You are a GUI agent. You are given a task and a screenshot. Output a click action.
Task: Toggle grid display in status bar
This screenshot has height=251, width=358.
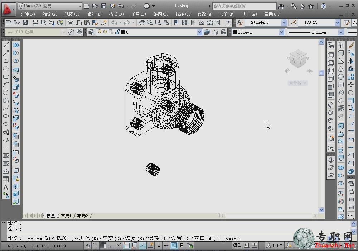[x=103, y=246]
